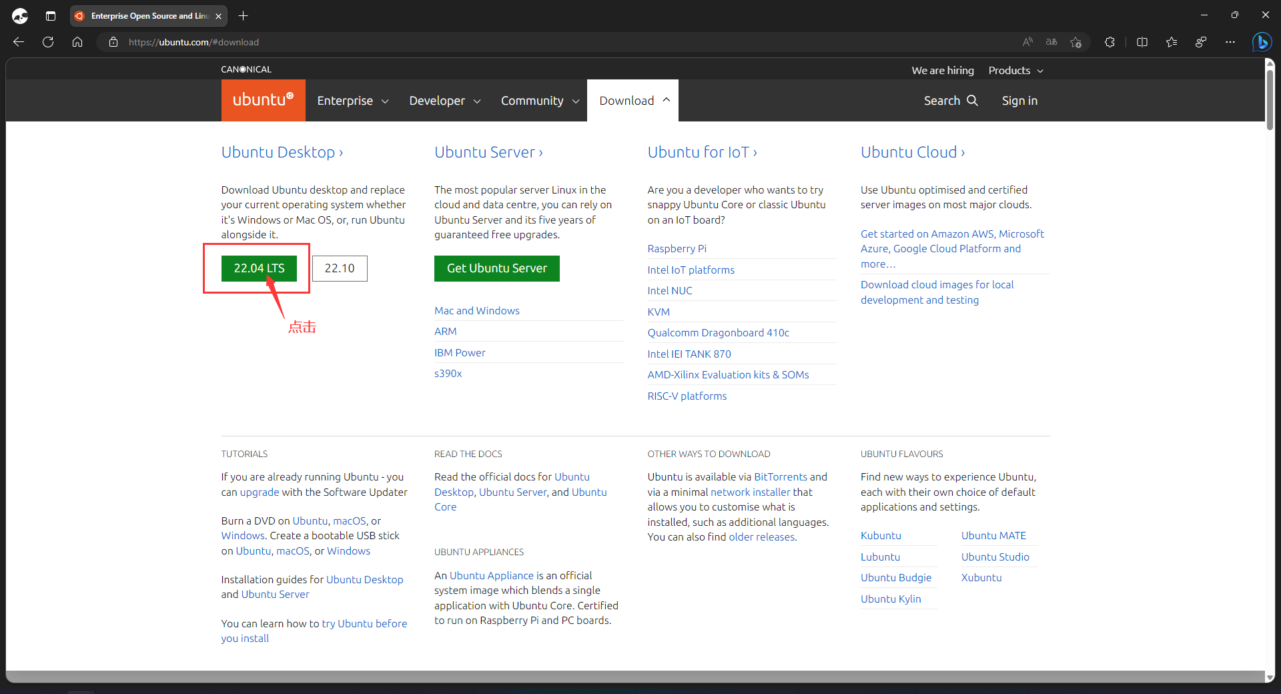Open the browser Settings and more menu

point(1230,42)
